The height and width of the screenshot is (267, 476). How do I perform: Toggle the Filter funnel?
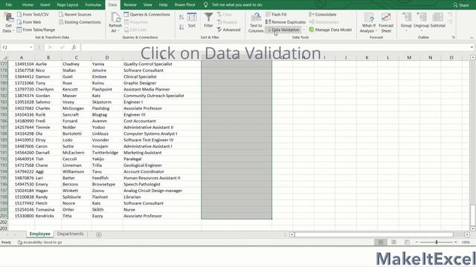[208, 20]
